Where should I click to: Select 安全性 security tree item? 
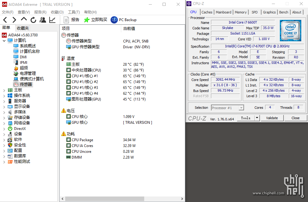coord(17,145)
